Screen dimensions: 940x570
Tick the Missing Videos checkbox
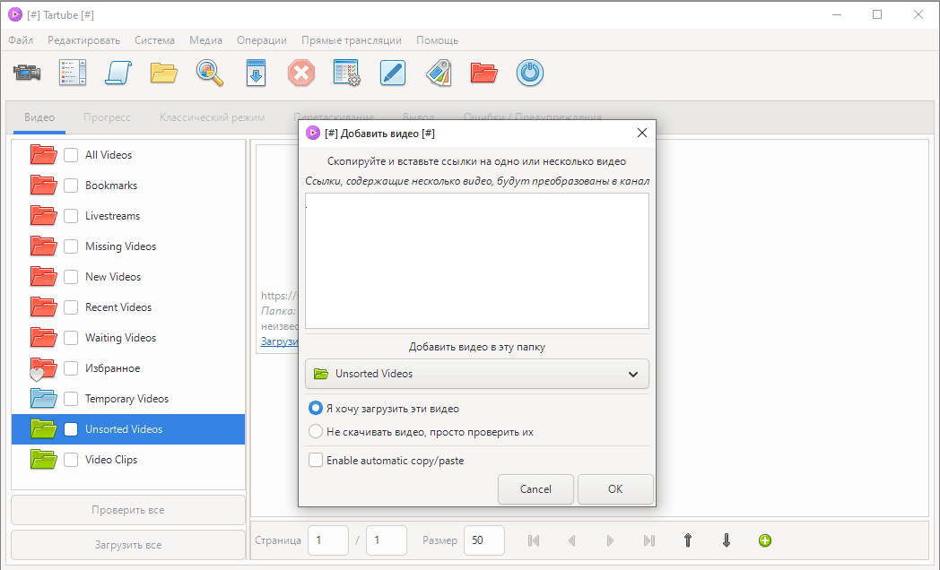(71, 246)
